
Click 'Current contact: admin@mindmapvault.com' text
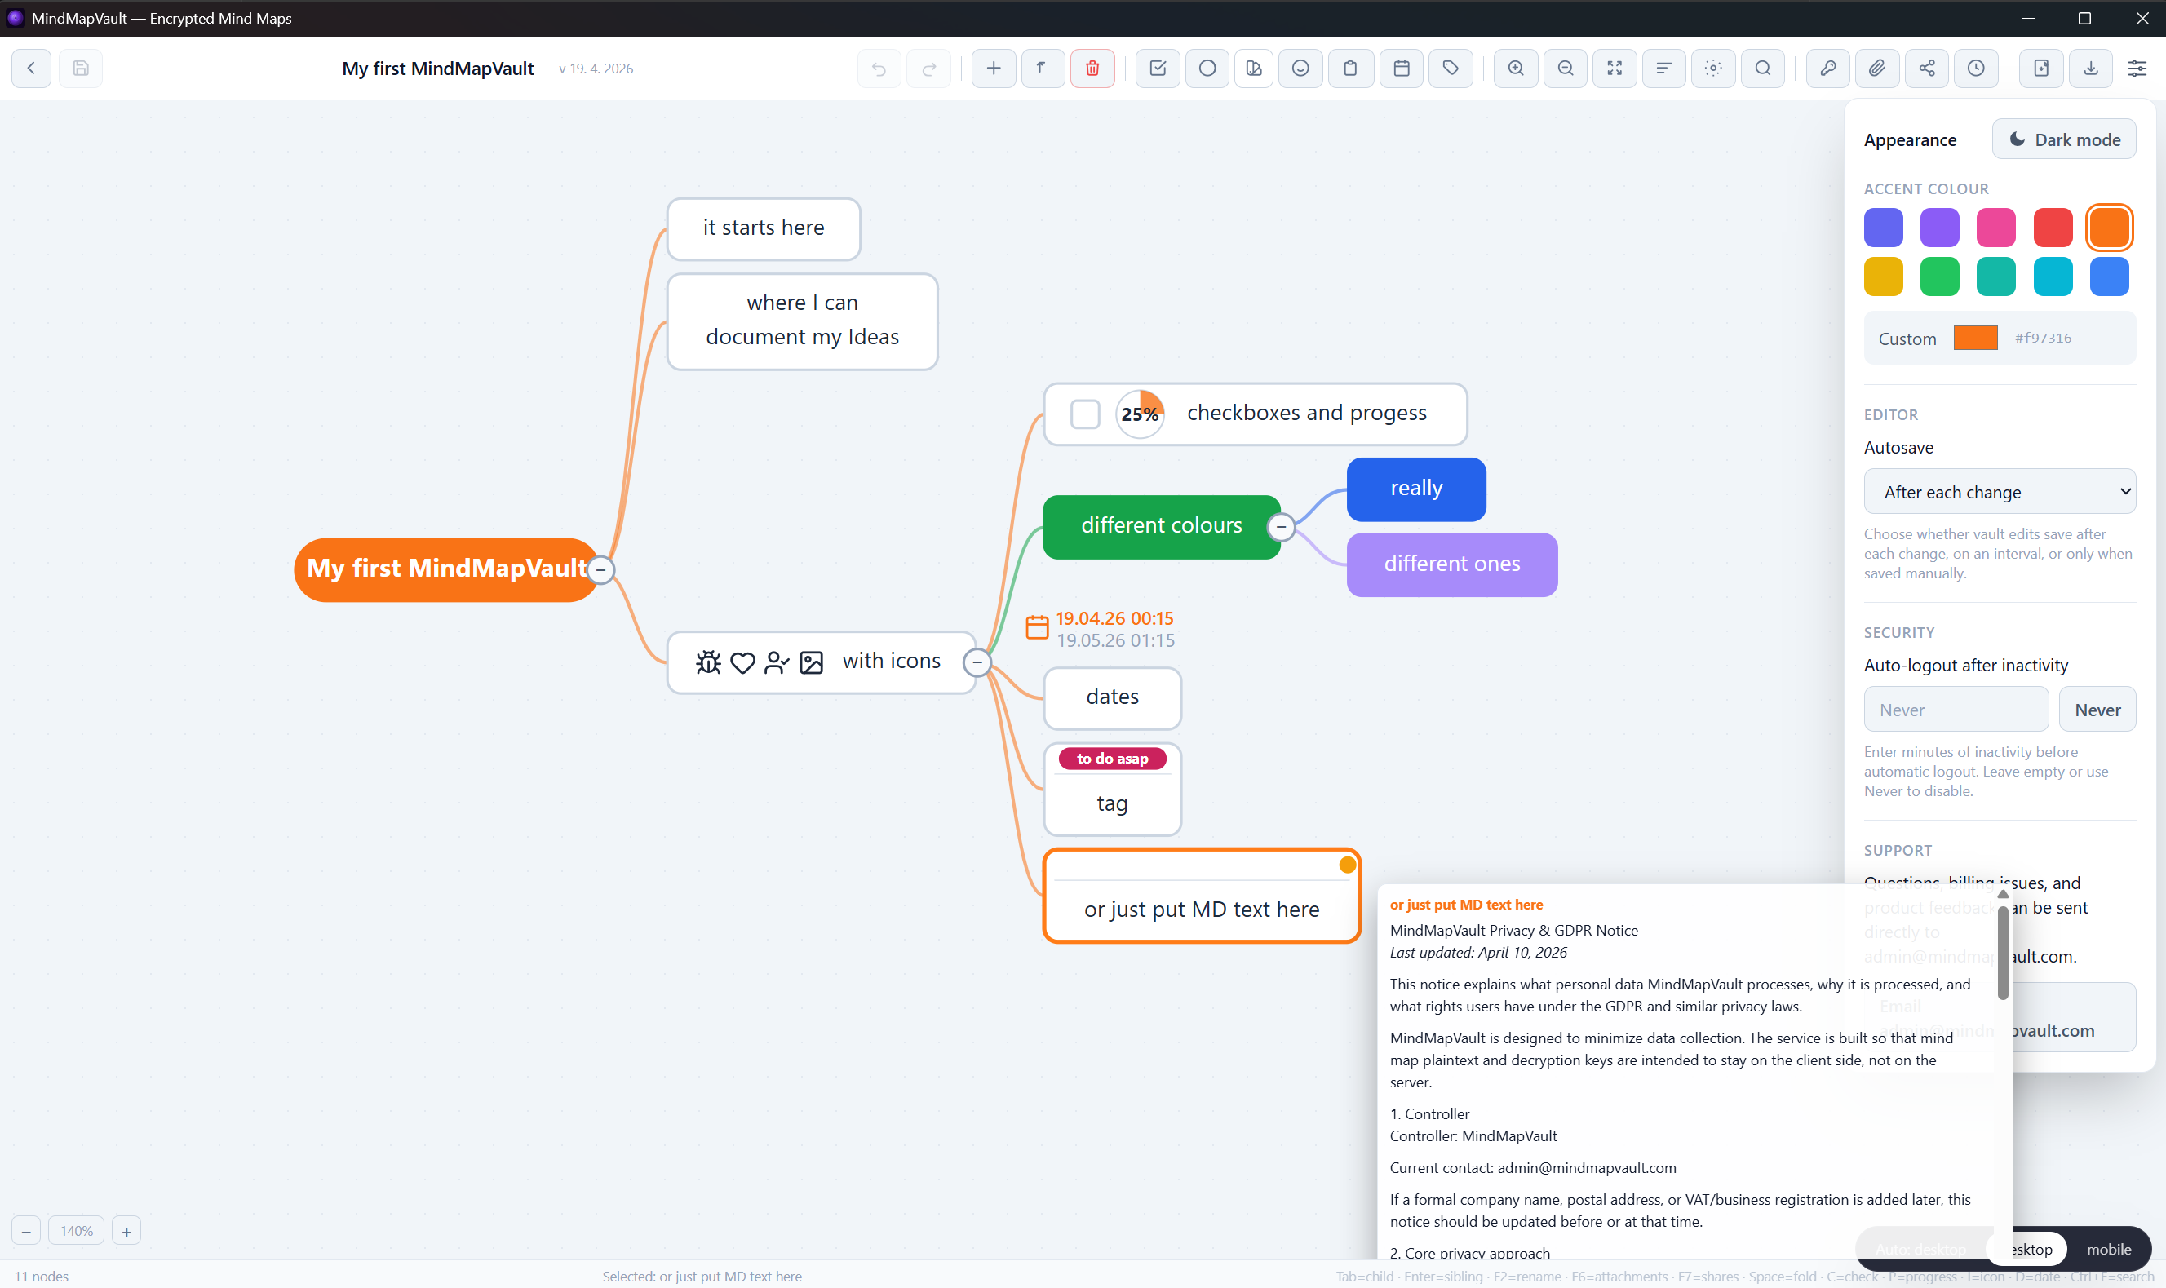1534,1167
